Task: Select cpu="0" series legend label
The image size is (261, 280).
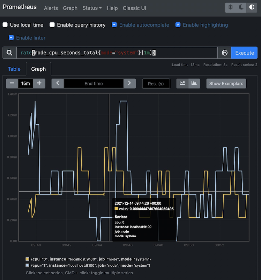Action: pyautogui.click(x=91, y=259)
